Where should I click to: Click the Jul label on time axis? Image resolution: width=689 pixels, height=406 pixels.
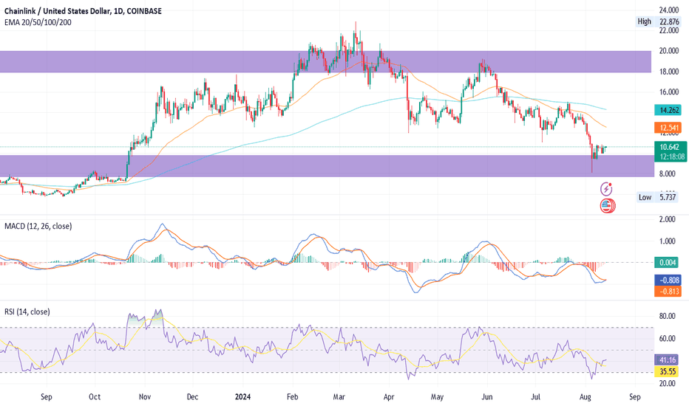point(535,397)
